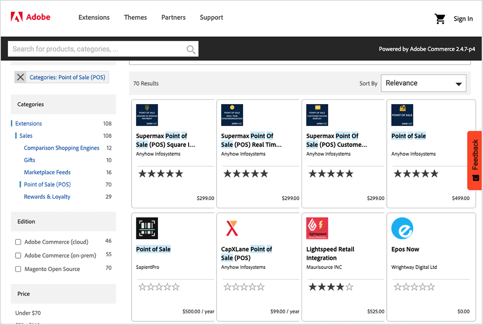Click star rating of Supermax POS Square
Image resolution: width=483 pixels, height=325 pixels.
click(x=160, y=174)
